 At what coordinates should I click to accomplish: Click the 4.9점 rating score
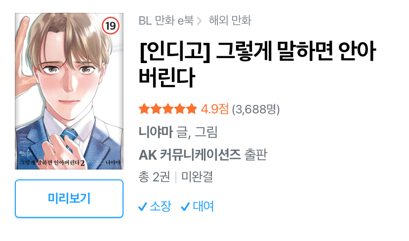[x=215, y=109]
